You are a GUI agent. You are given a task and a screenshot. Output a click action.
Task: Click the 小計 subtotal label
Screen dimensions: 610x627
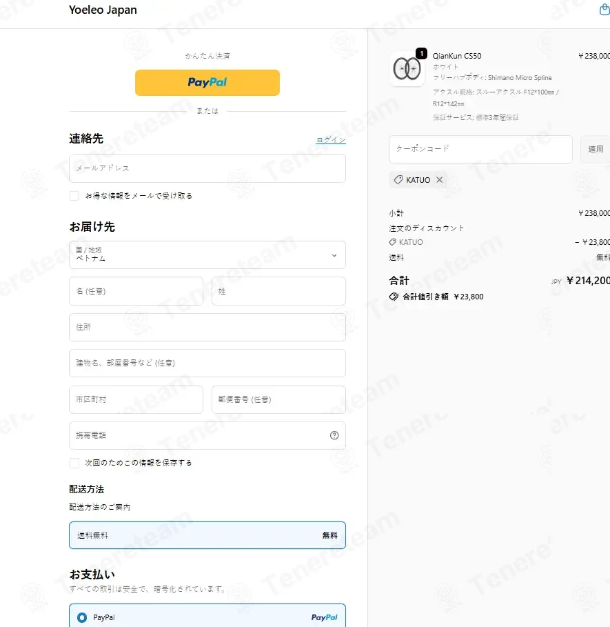pyautogui.click(x=396, y=213)
